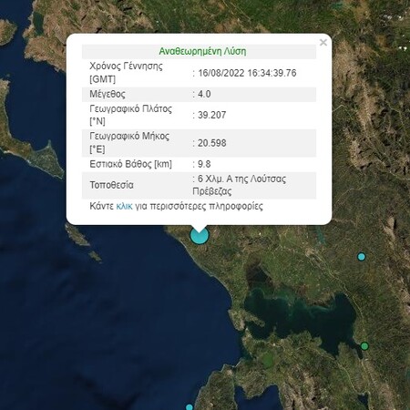Click the 'κλικ' link for more information

(x=125, y=206)
